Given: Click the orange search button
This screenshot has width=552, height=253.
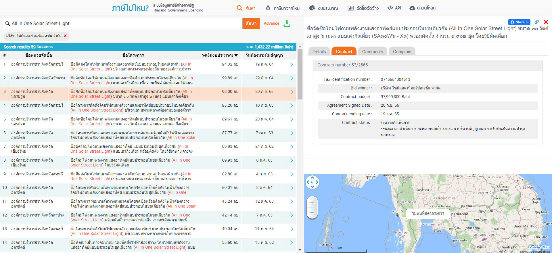Looking at the screenshot, I should point(251,24).
